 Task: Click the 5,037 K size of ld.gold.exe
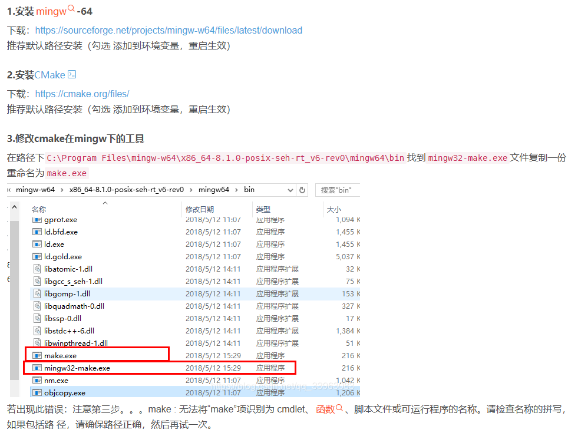click(x=348, y=256)
